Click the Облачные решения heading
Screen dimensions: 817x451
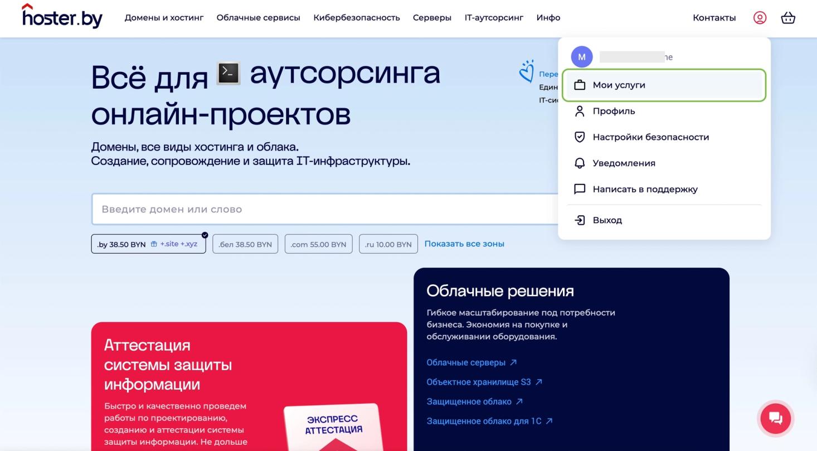[x=500, y=290]
